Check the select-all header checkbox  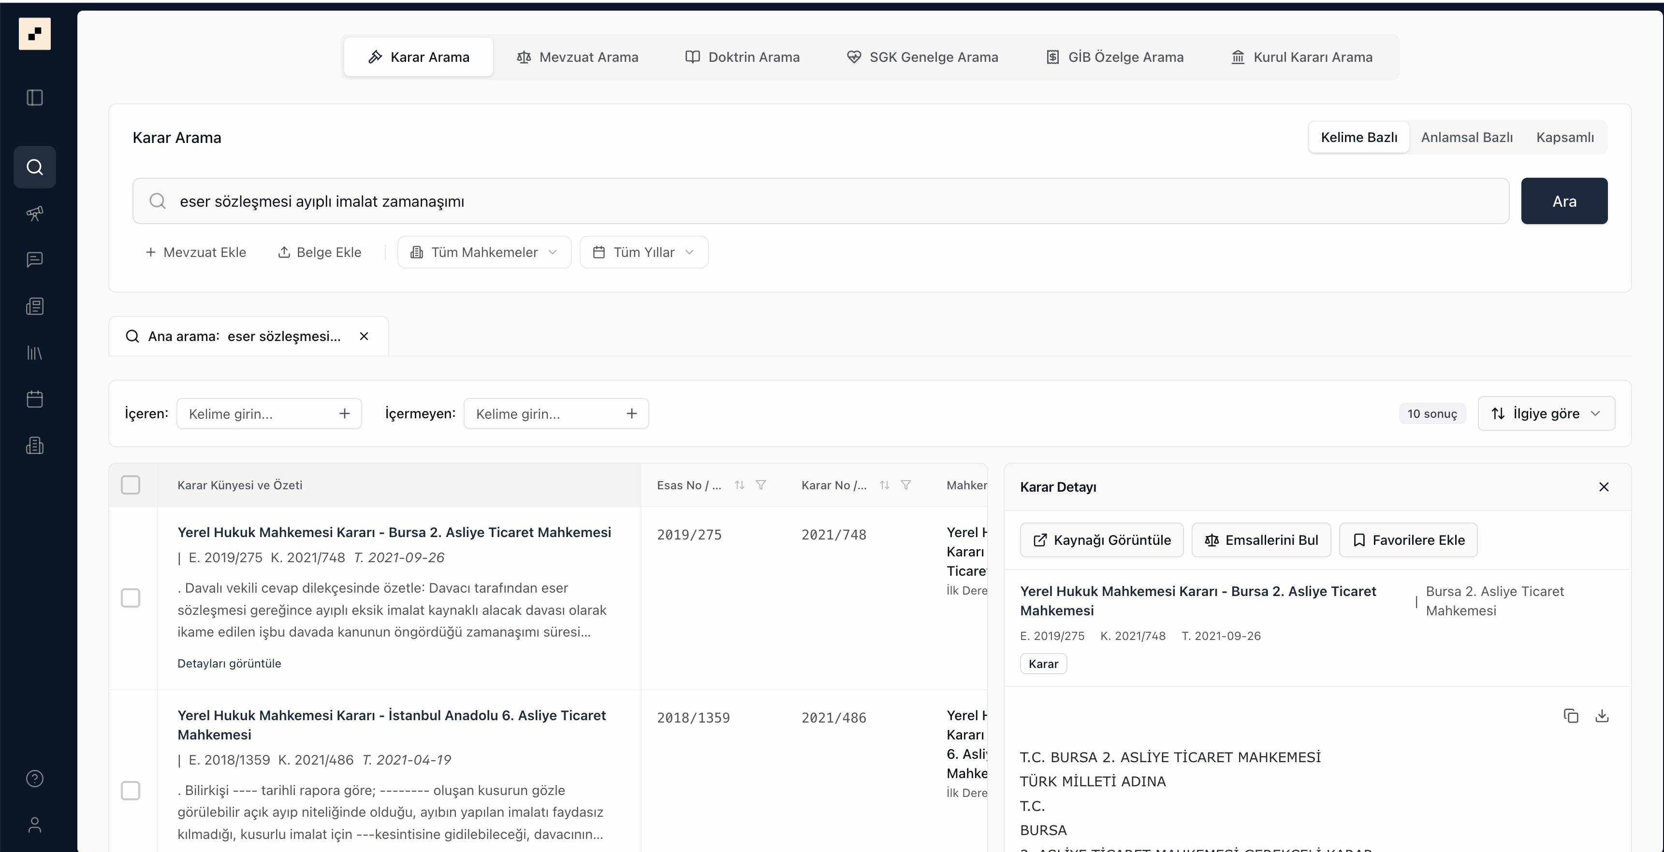131,485
